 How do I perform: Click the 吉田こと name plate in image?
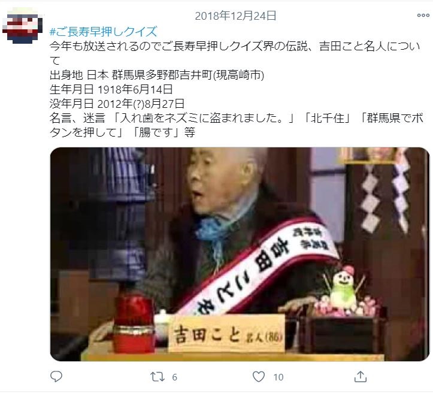(226, 334)
